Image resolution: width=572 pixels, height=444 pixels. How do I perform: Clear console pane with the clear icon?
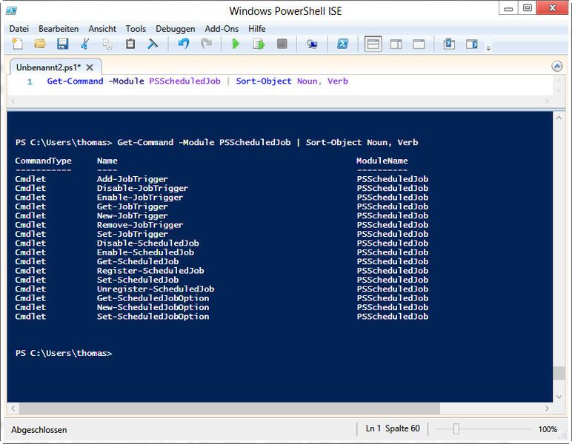pyautogui.click(x=153, y=44)
